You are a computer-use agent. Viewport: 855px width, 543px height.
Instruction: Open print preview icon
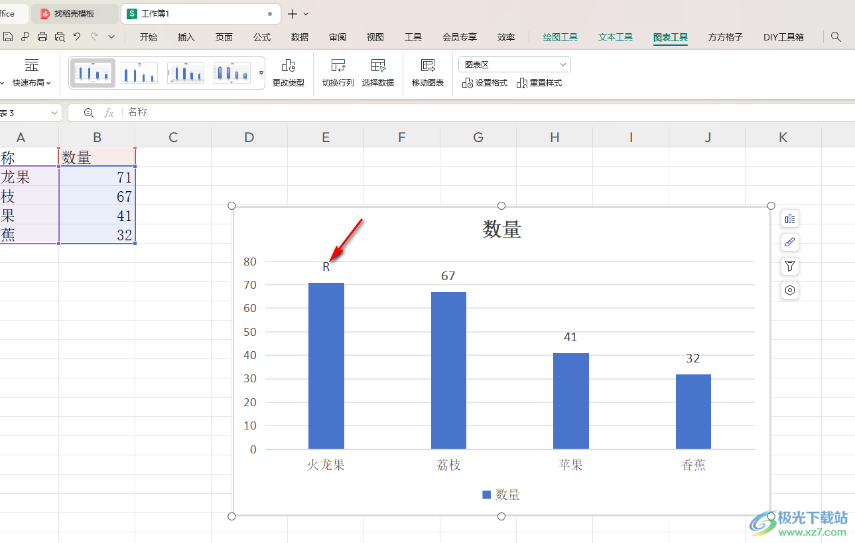click(60, 37)
